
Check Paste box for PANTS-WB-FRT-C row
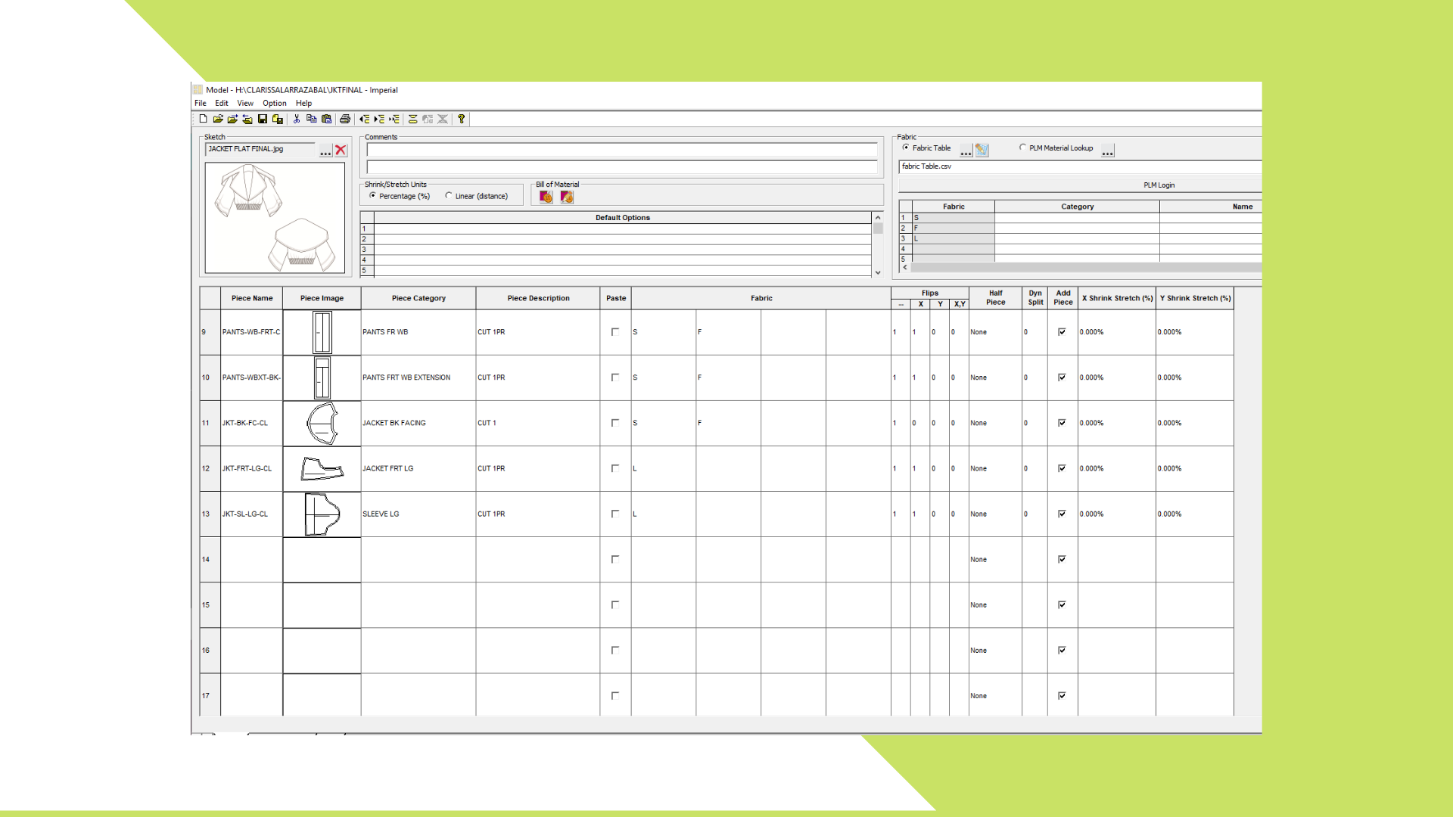click(614, 332)
